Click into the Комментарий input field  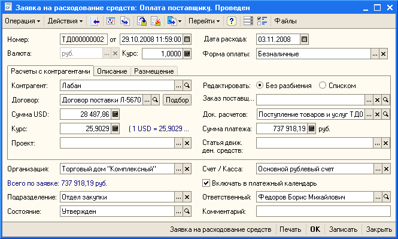point(323,211)
